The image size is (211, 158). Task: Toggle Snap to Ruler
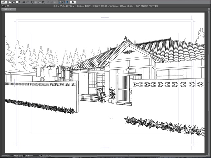coord(60,2)
